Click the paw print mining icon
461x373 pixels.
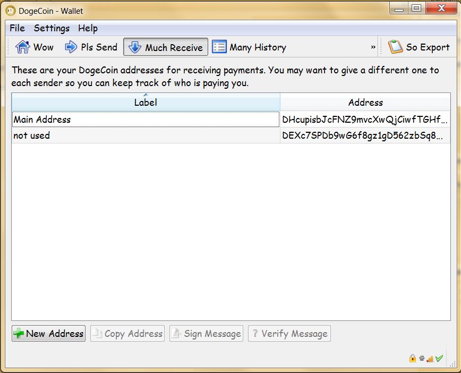point(421,359)
